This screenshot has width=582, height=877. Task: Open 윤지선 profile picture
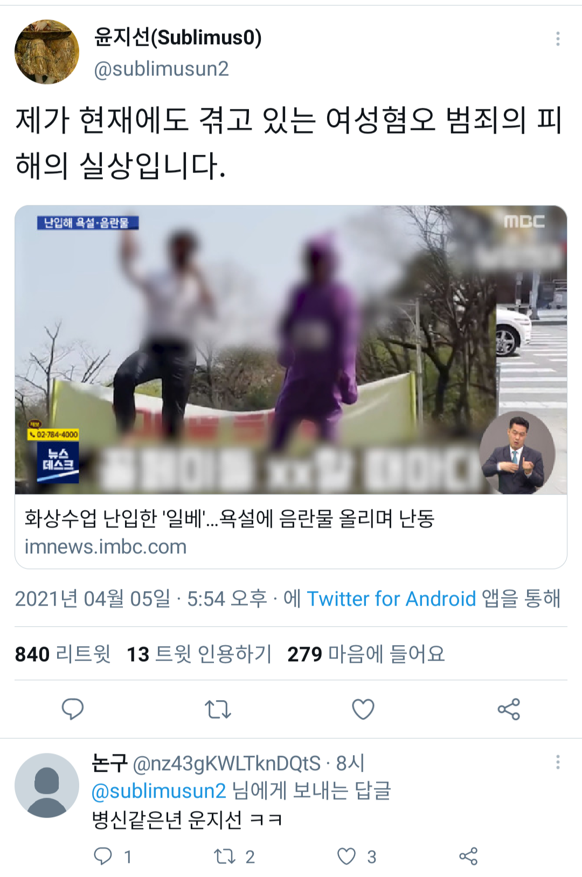[x=47, y=52]
